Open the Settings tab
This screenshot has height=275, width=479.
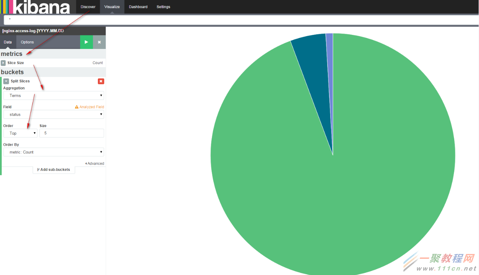163,7
